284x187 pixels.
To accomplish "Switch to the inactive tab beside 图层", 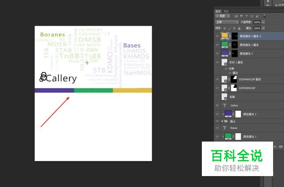I will pos(226,11).
